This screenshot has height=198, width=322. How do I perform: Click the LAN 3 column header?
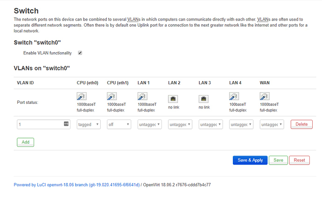tap(205, 83)
